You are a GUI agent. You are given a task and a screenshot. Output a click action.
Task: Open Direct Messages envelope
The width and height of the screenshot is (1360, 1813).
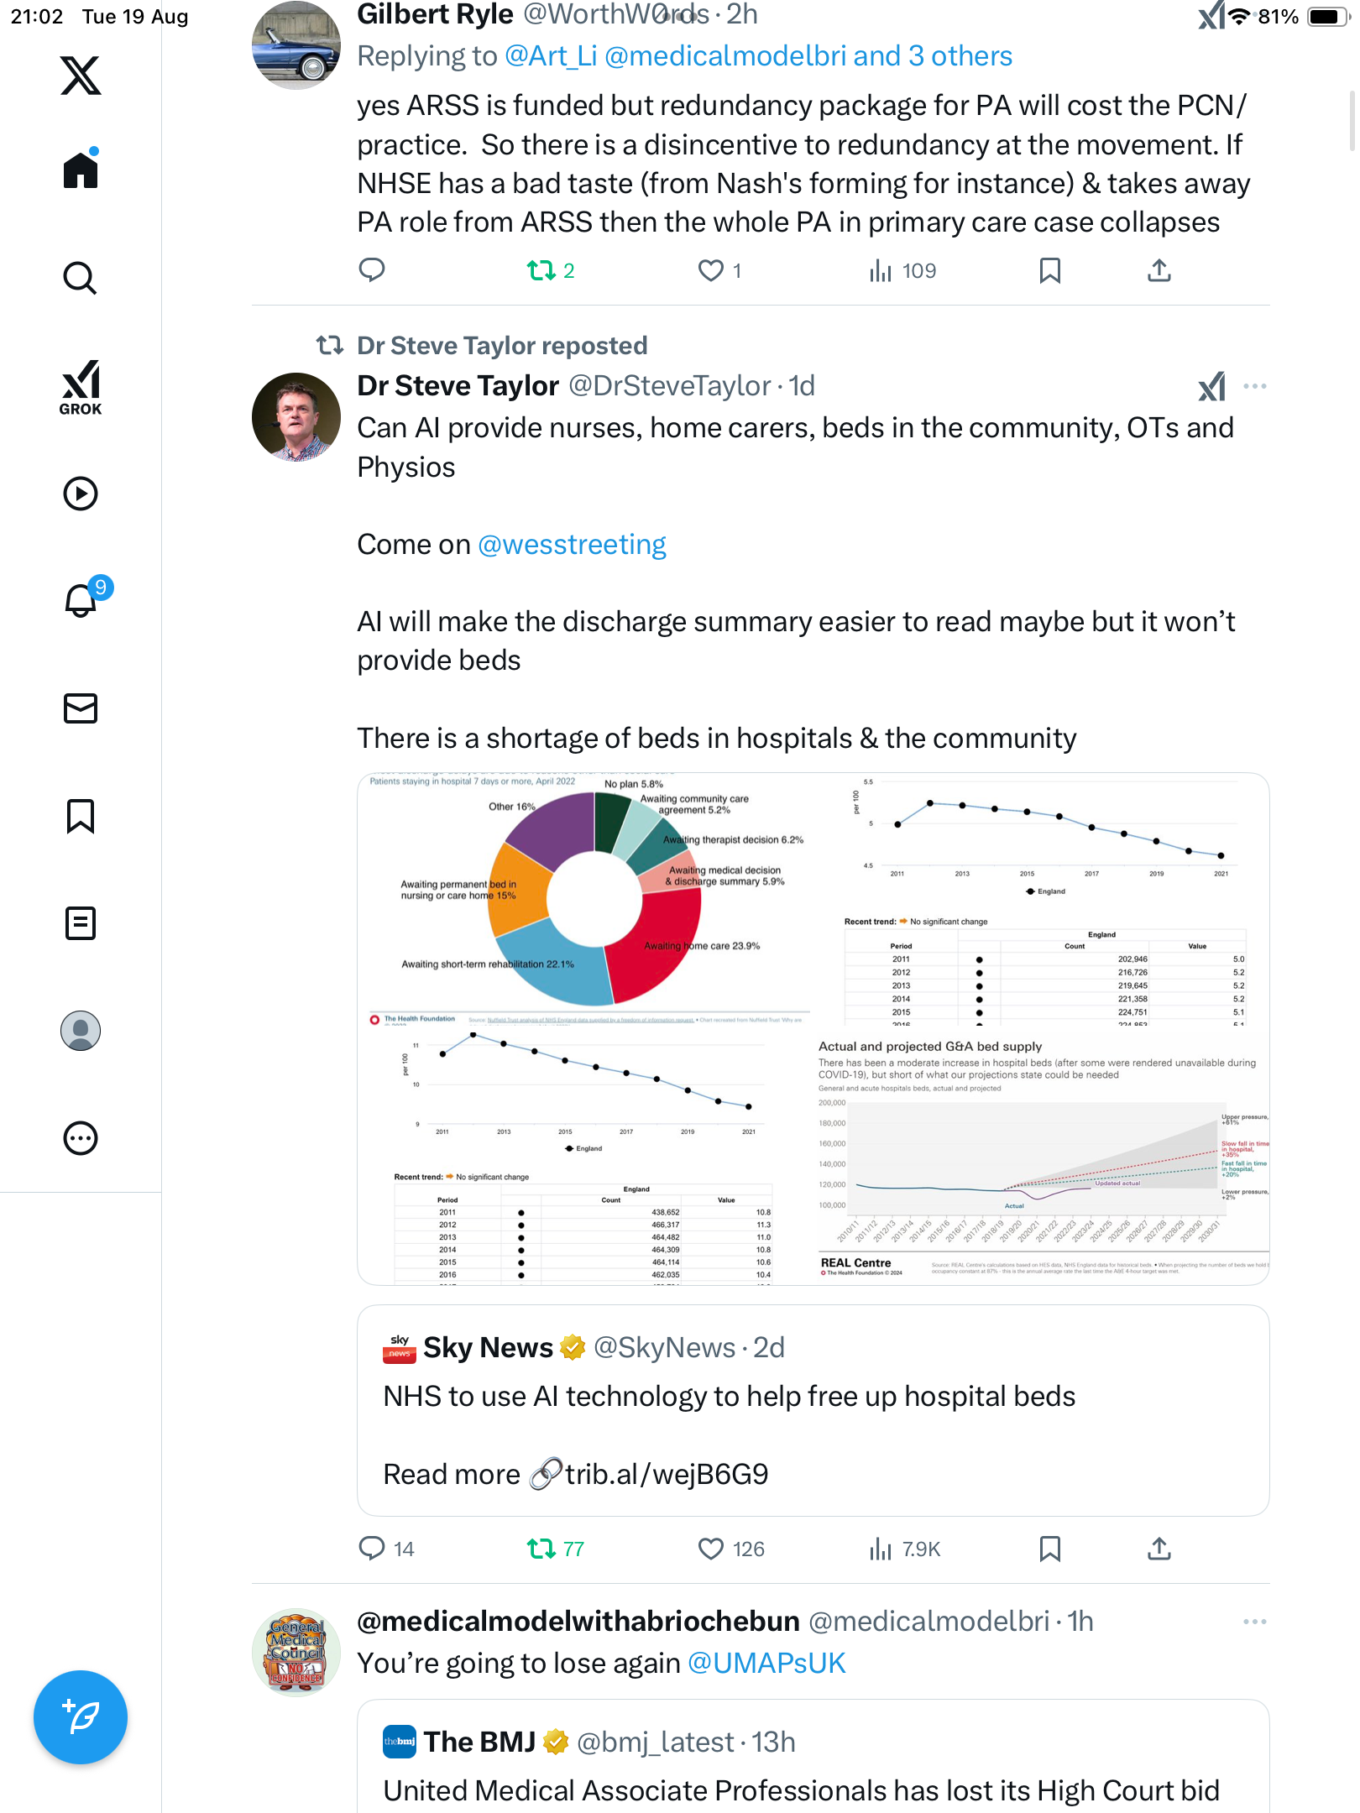(x=81, y=708)
